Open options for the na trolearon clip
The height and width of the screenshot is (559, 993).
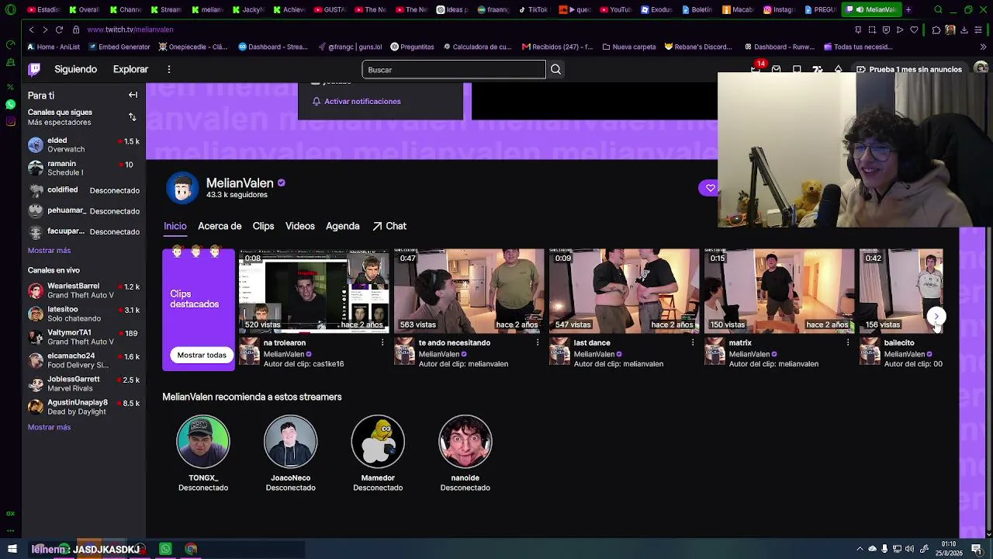tap(382, 342)
